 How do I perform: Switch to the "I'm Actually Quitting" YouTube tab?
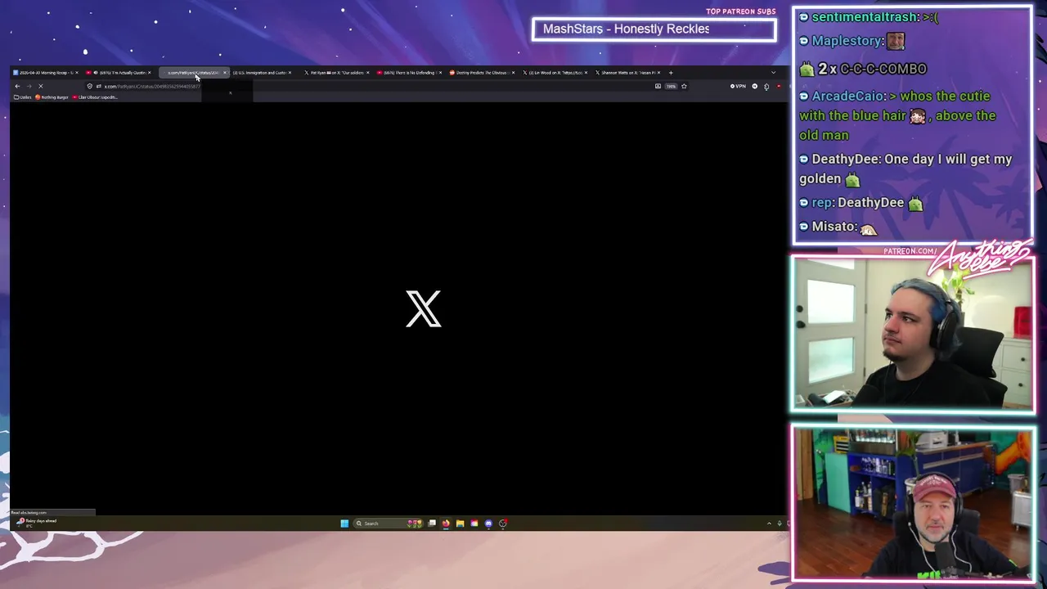coord(119,73)
